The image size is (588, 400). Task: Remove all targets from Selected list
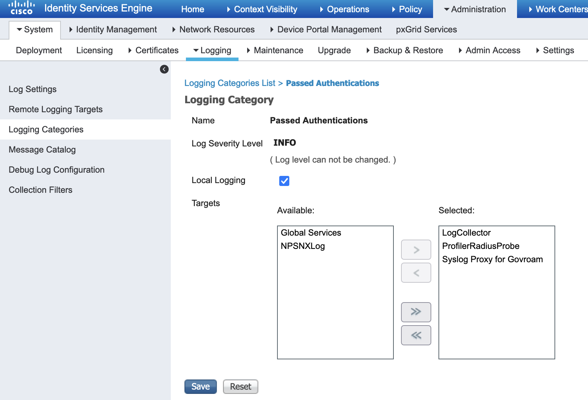(x=416, y=335)
